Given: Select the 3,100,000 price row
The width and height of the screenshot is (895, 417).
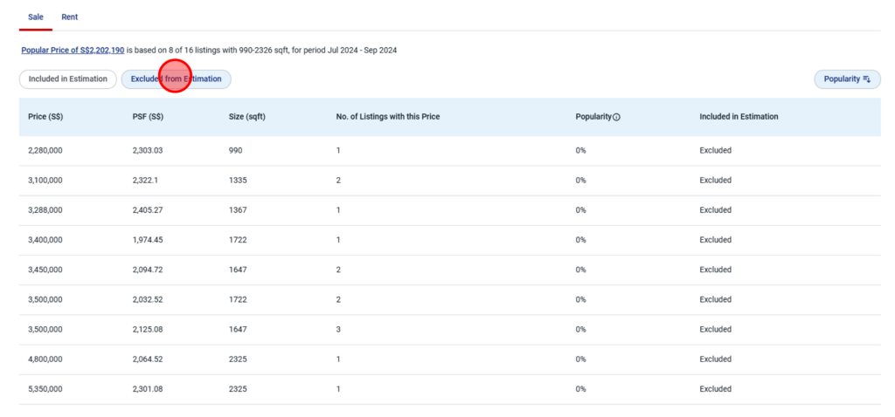Looking at the screenshot, I should coord(45,181).
